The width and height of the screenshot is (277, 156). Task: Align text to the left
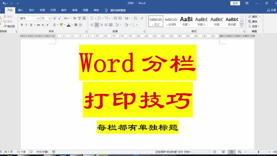tap(92, 25)
